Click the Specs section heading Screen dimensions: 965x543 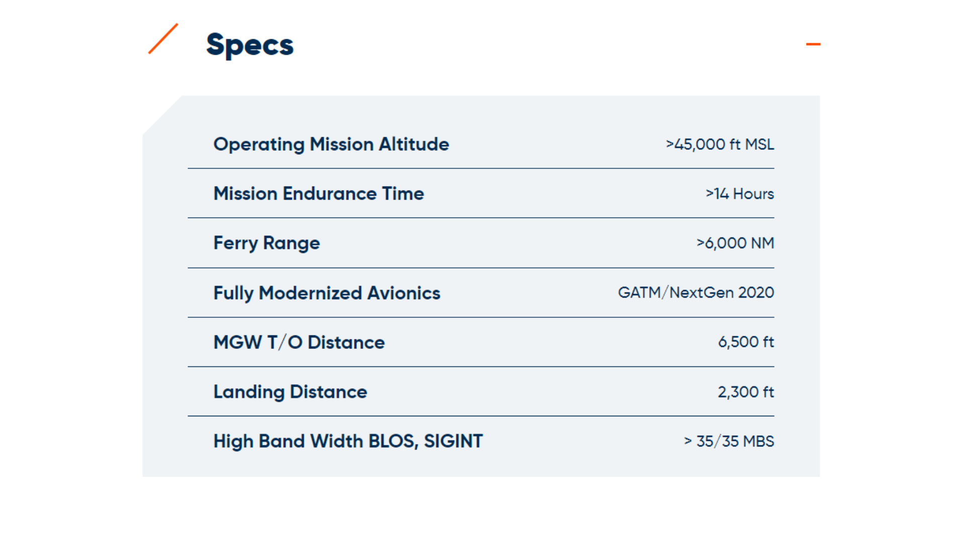click(249, 45)
